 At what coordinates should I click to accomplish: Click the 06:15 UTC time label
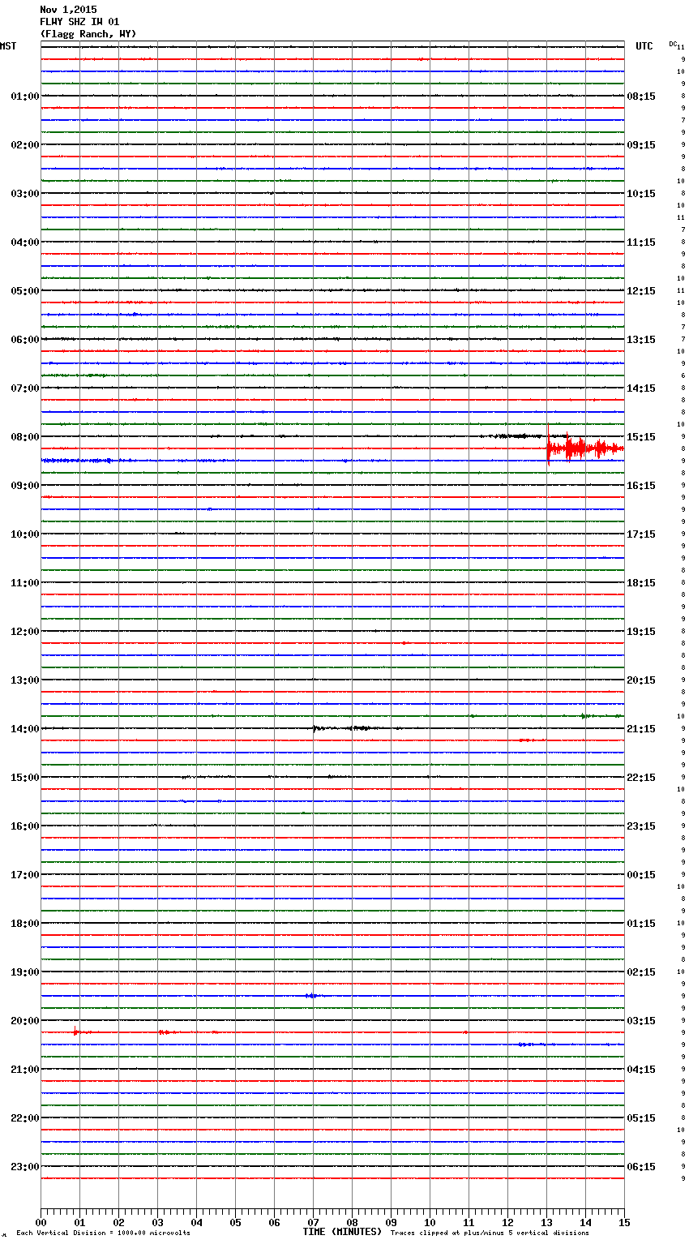641,1167
